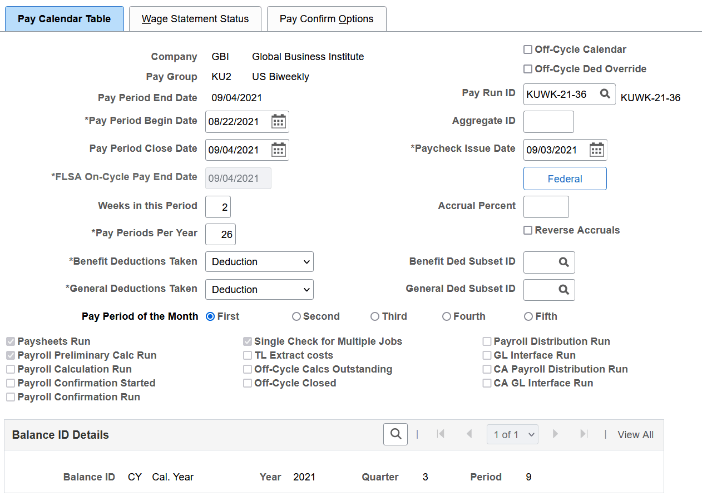The width and height of the screenshot is (702, 496).
Task: Open the Pay Period Begin Date calendar picker
Action: click(x=278, y=122)
